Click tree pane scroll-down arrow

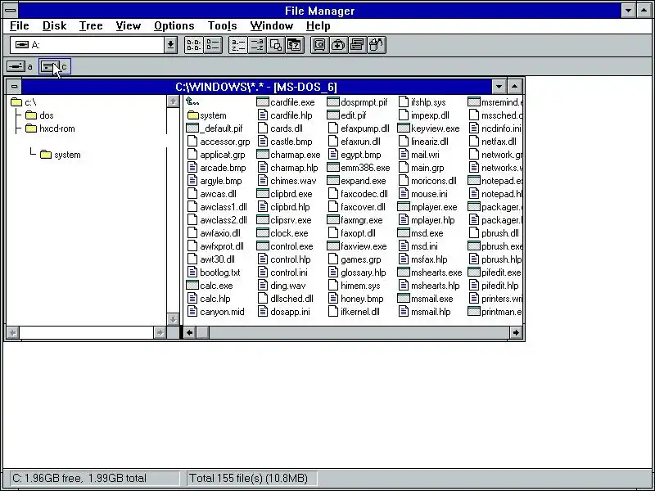173,319
